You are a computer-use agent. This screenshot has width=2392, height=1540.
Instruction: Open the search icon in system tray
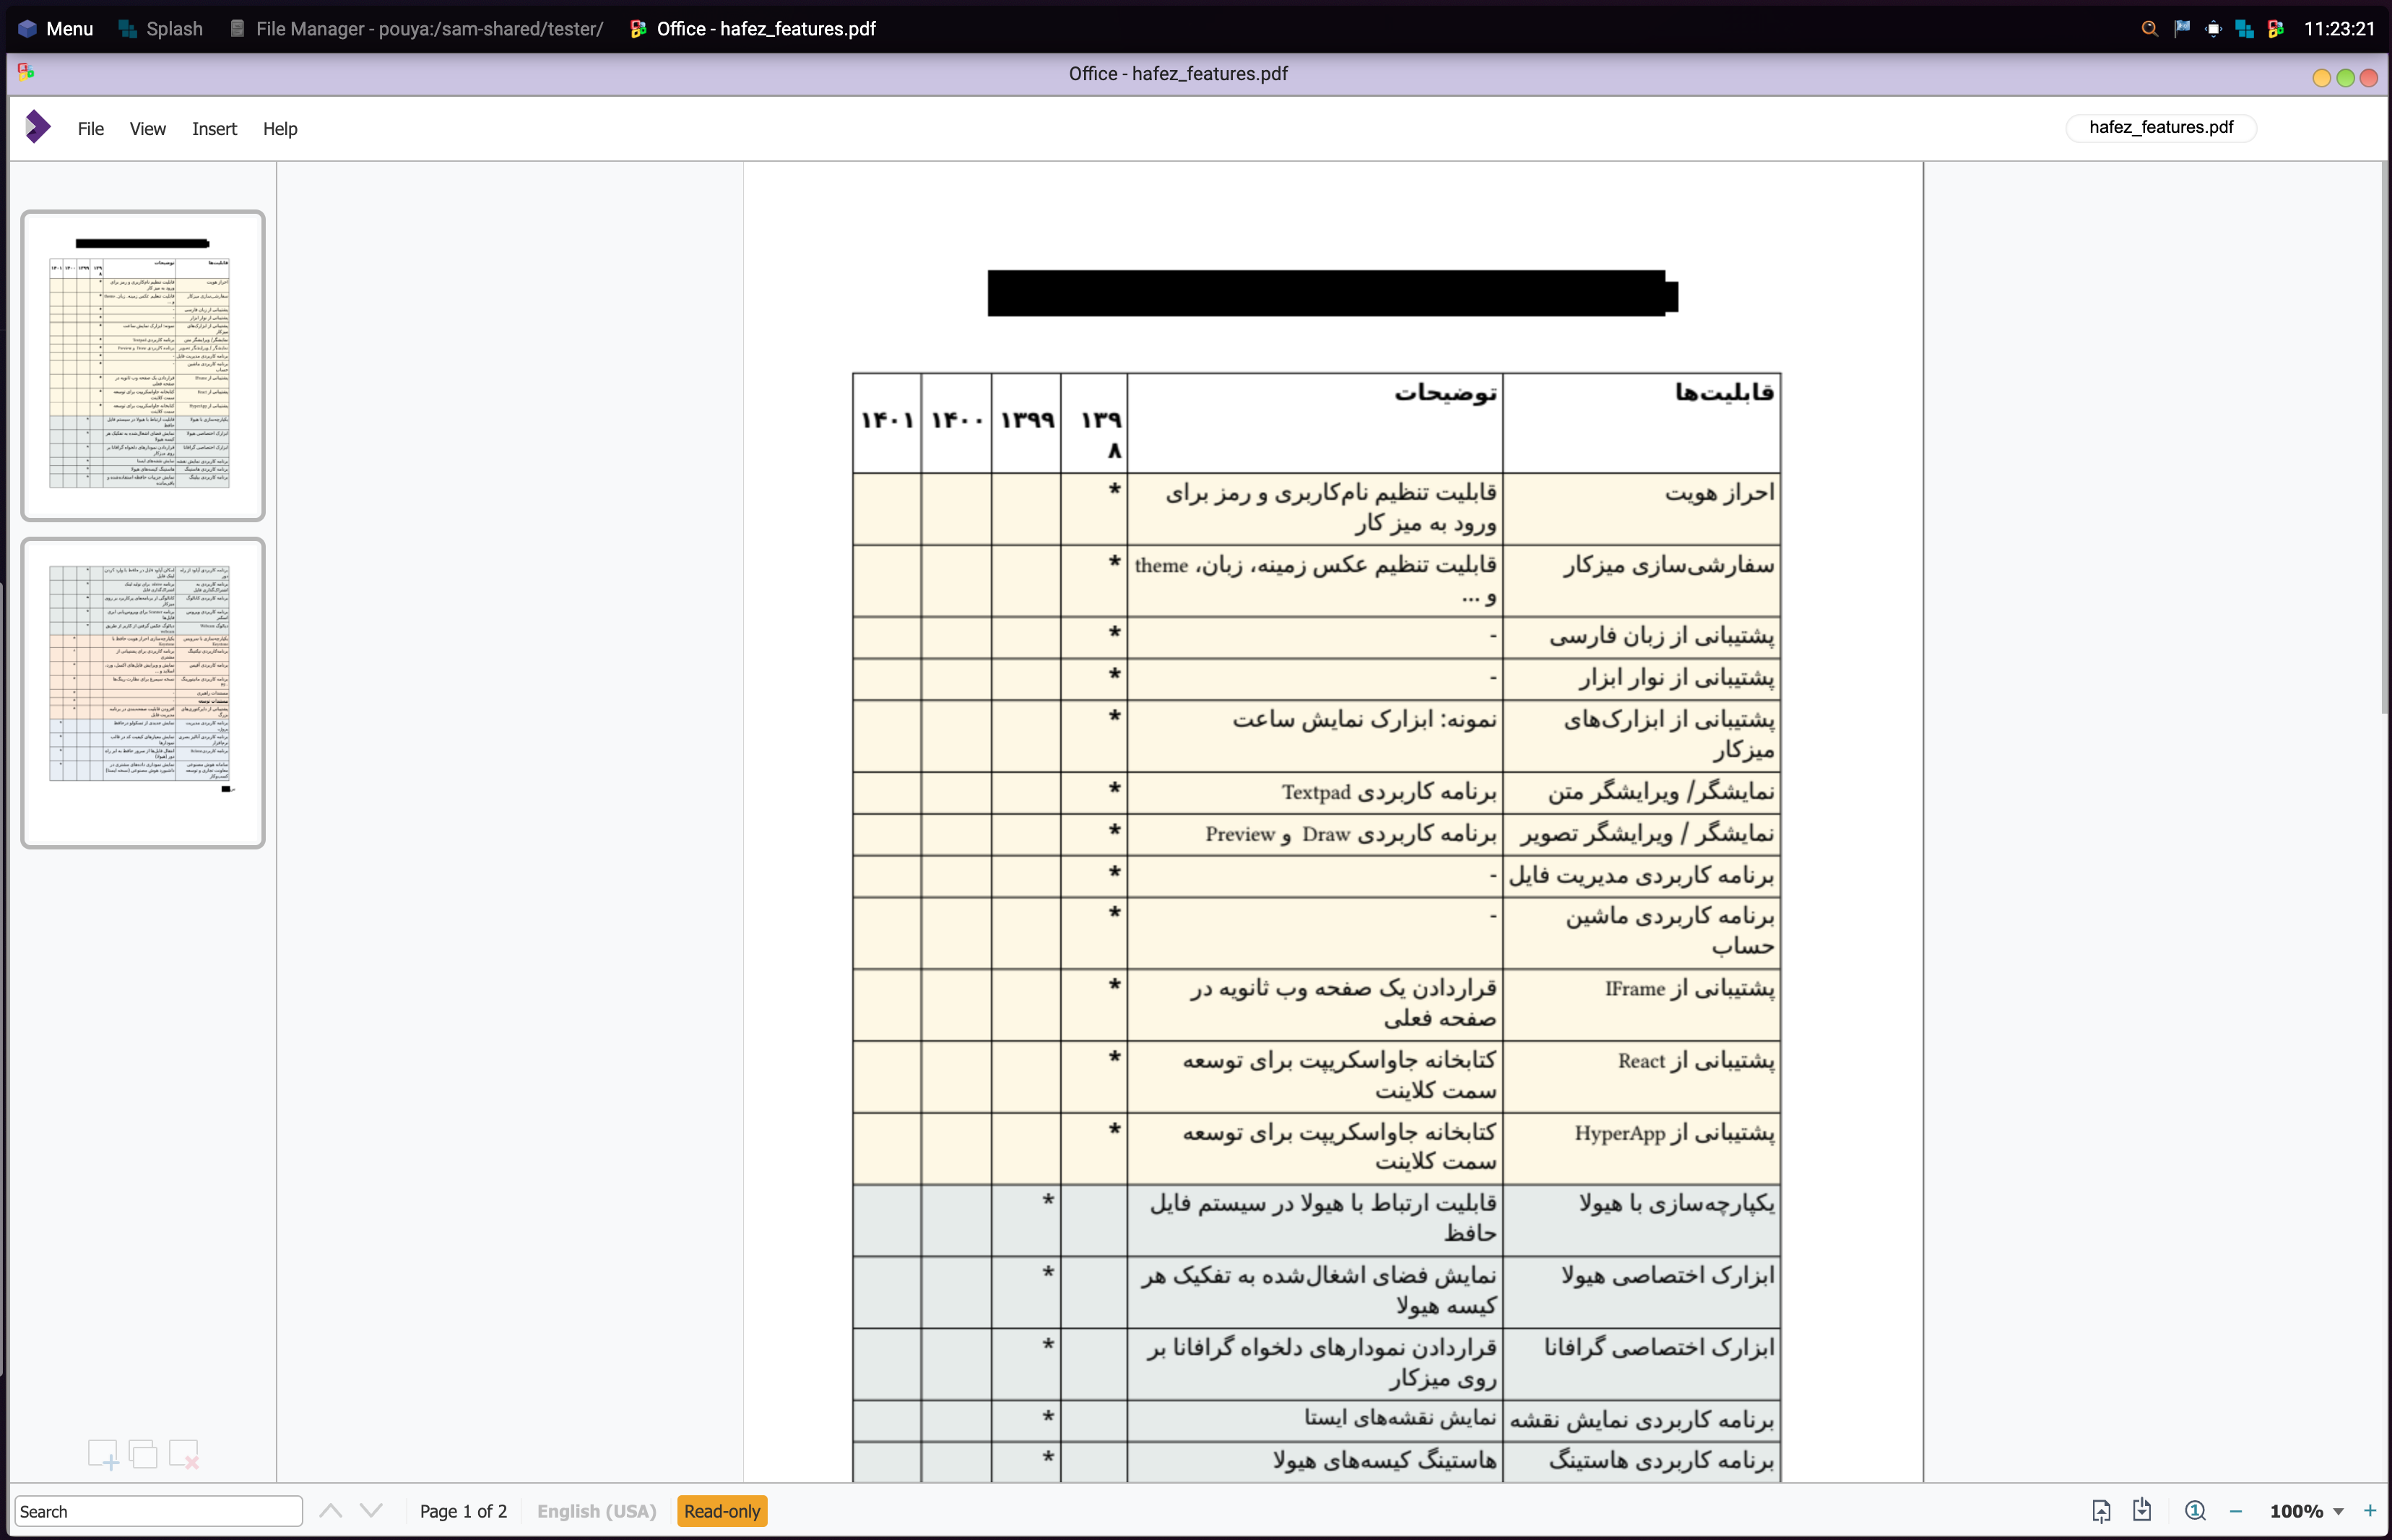point(2149,29)
